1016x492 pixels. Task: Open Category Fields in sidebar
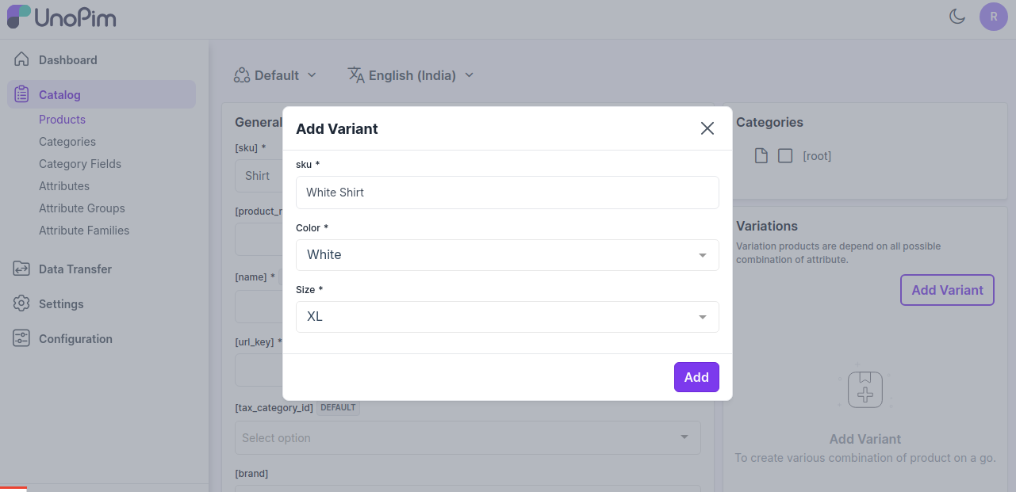point(80,164)
